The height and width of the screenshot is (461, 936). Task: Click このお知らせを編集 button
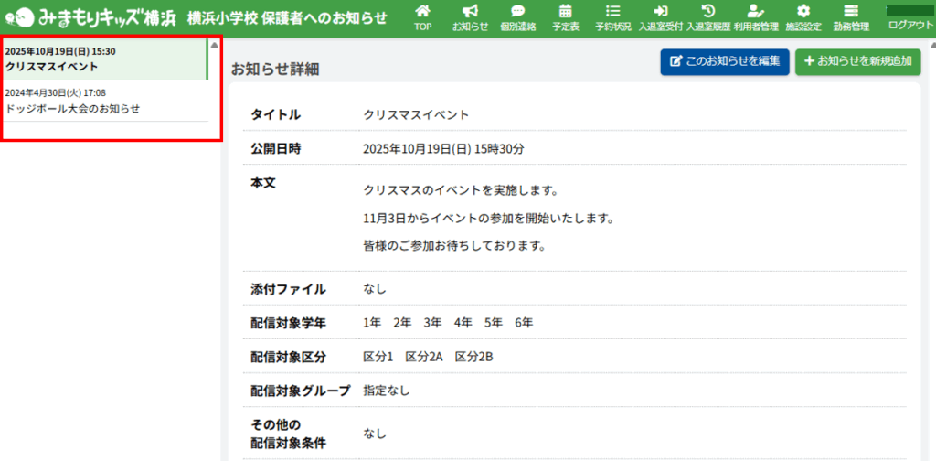(725, 61)
